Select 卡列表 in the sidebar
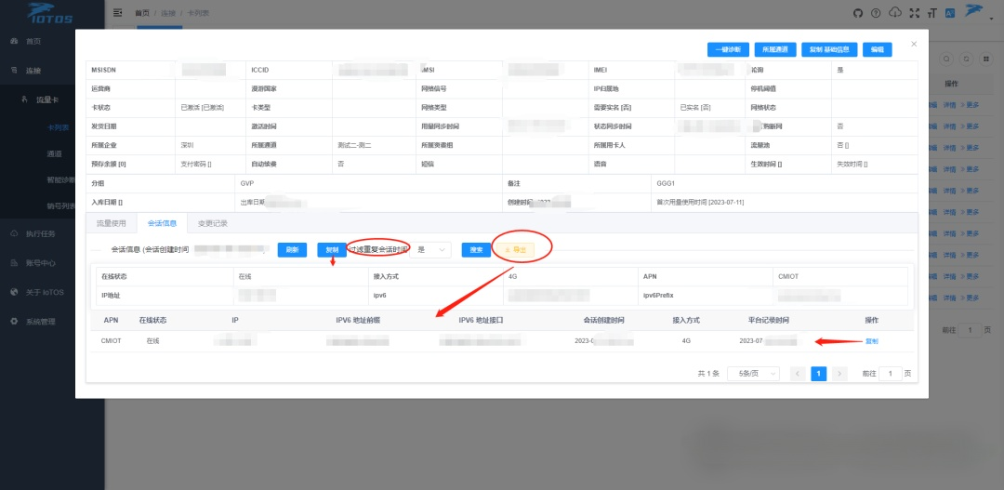1004x490 pixels. click(x=58, y=127)
